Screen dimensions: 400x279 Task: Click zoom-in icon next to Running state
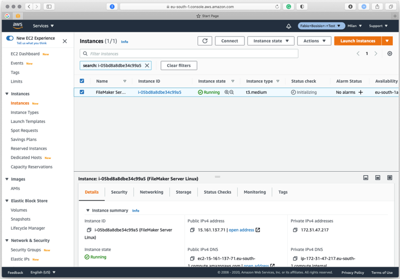coord(226,92)
